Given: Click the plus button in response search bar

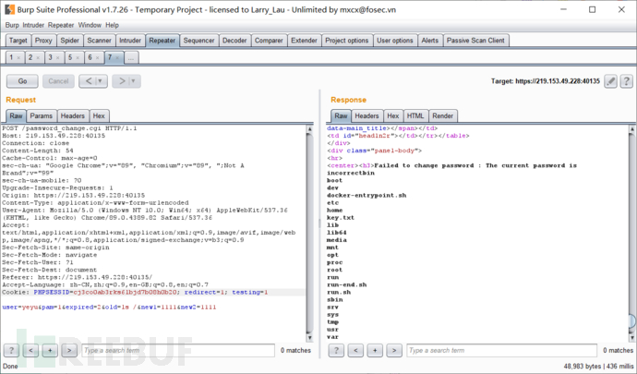Looking at the screenshot, I should (375, 350).
